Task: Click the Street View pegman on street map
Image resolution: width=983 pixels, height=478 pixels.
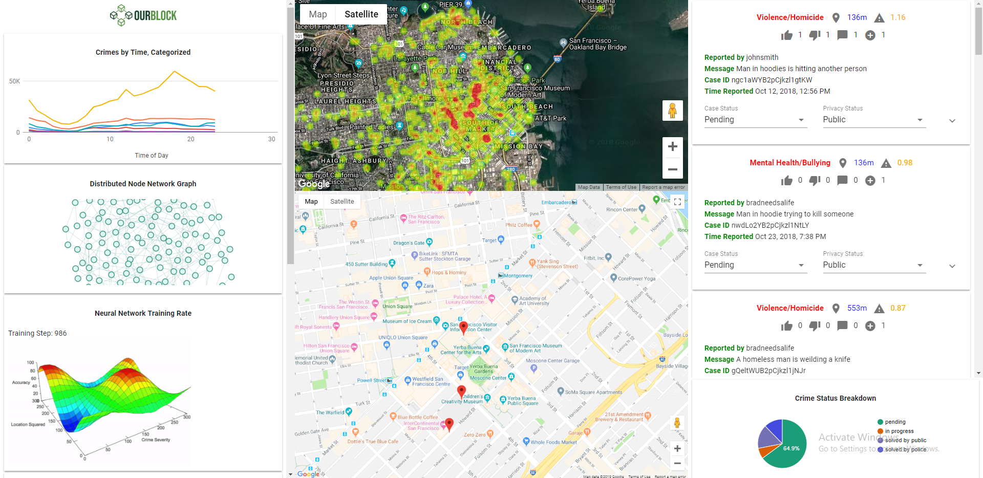Action: [677, 423]
